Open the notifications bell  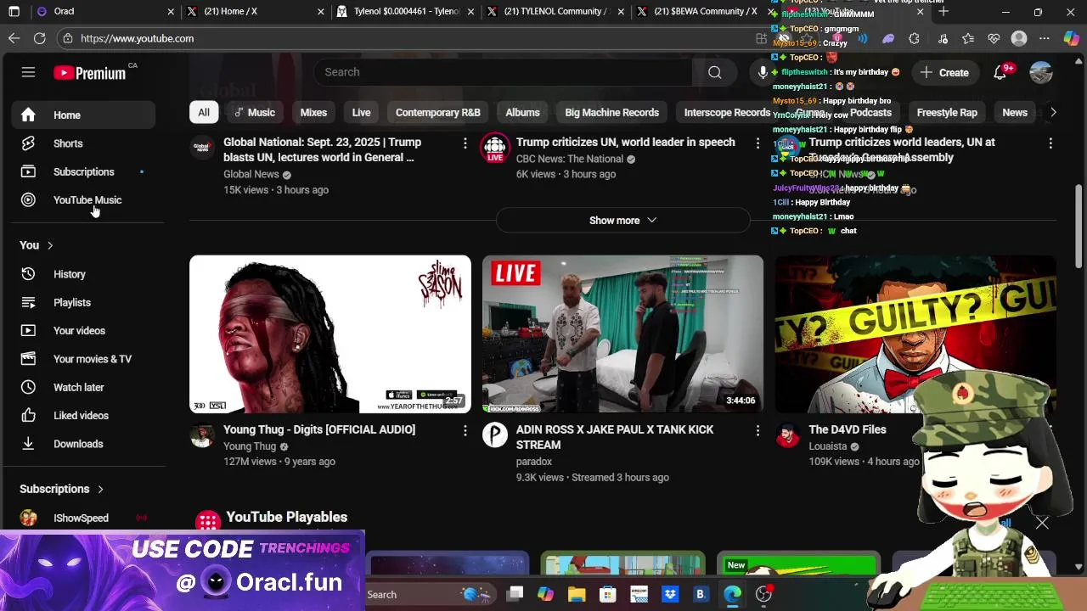click(x=1000, y=72)
